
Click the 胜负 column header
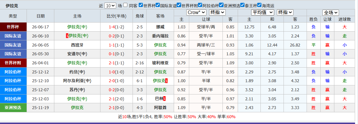click(x=313, y=19)
